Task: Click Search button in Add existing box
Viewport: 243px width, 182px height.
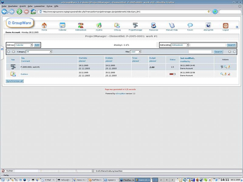Action: click(x=231, y=45)
